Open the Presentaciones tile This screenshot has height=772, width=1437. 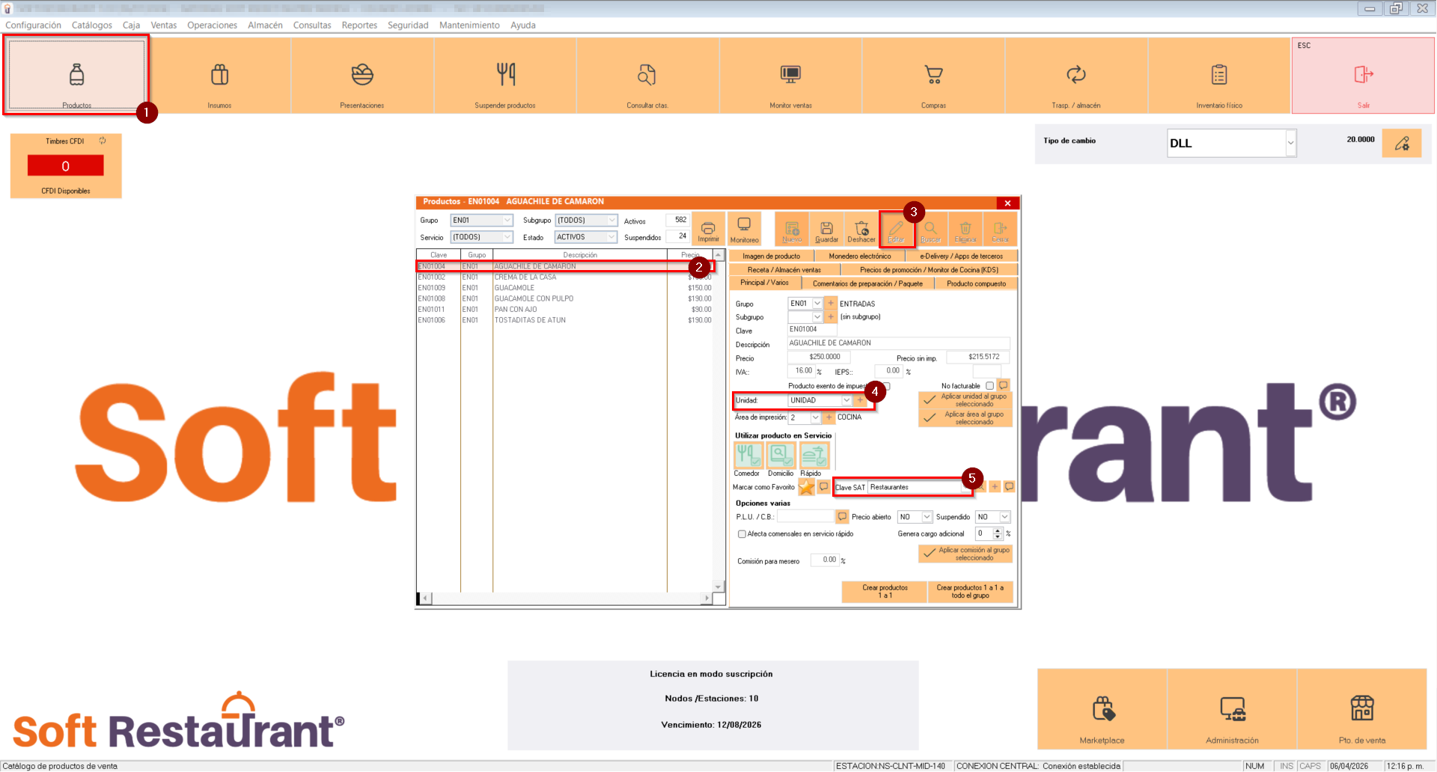pos(362,75)
